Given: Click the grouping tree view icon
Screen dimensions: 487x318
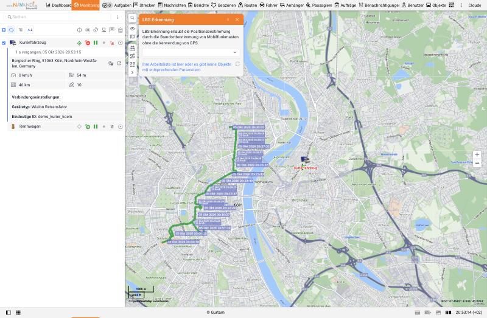Looking at the screenshot, I should pyautogui.click(x=21, y=30).
